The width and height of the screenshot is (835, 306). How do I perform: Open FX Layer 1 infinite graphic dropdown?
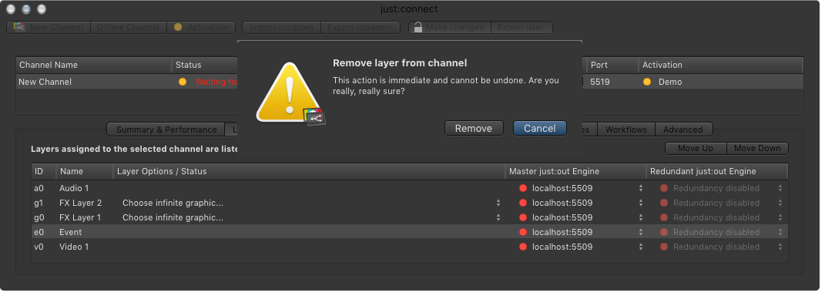[498, 217]
